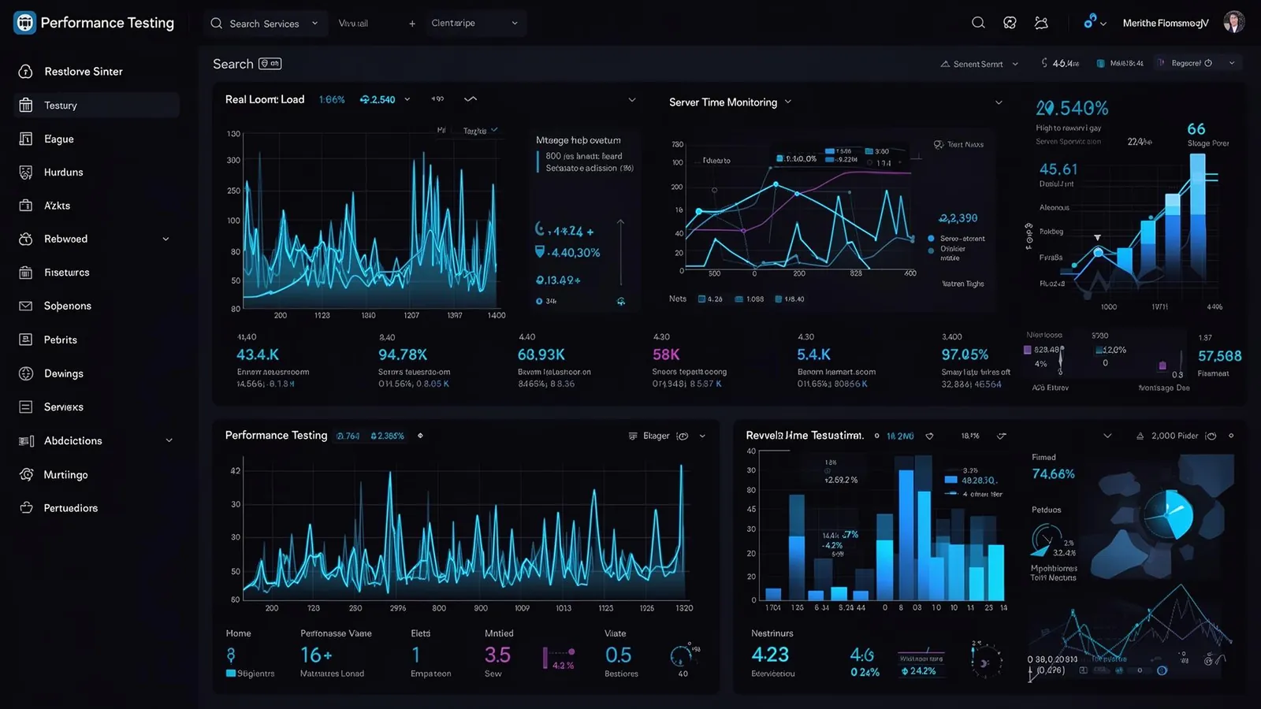Toggle the Sbgientrs legend swatch

click(231, 674)
